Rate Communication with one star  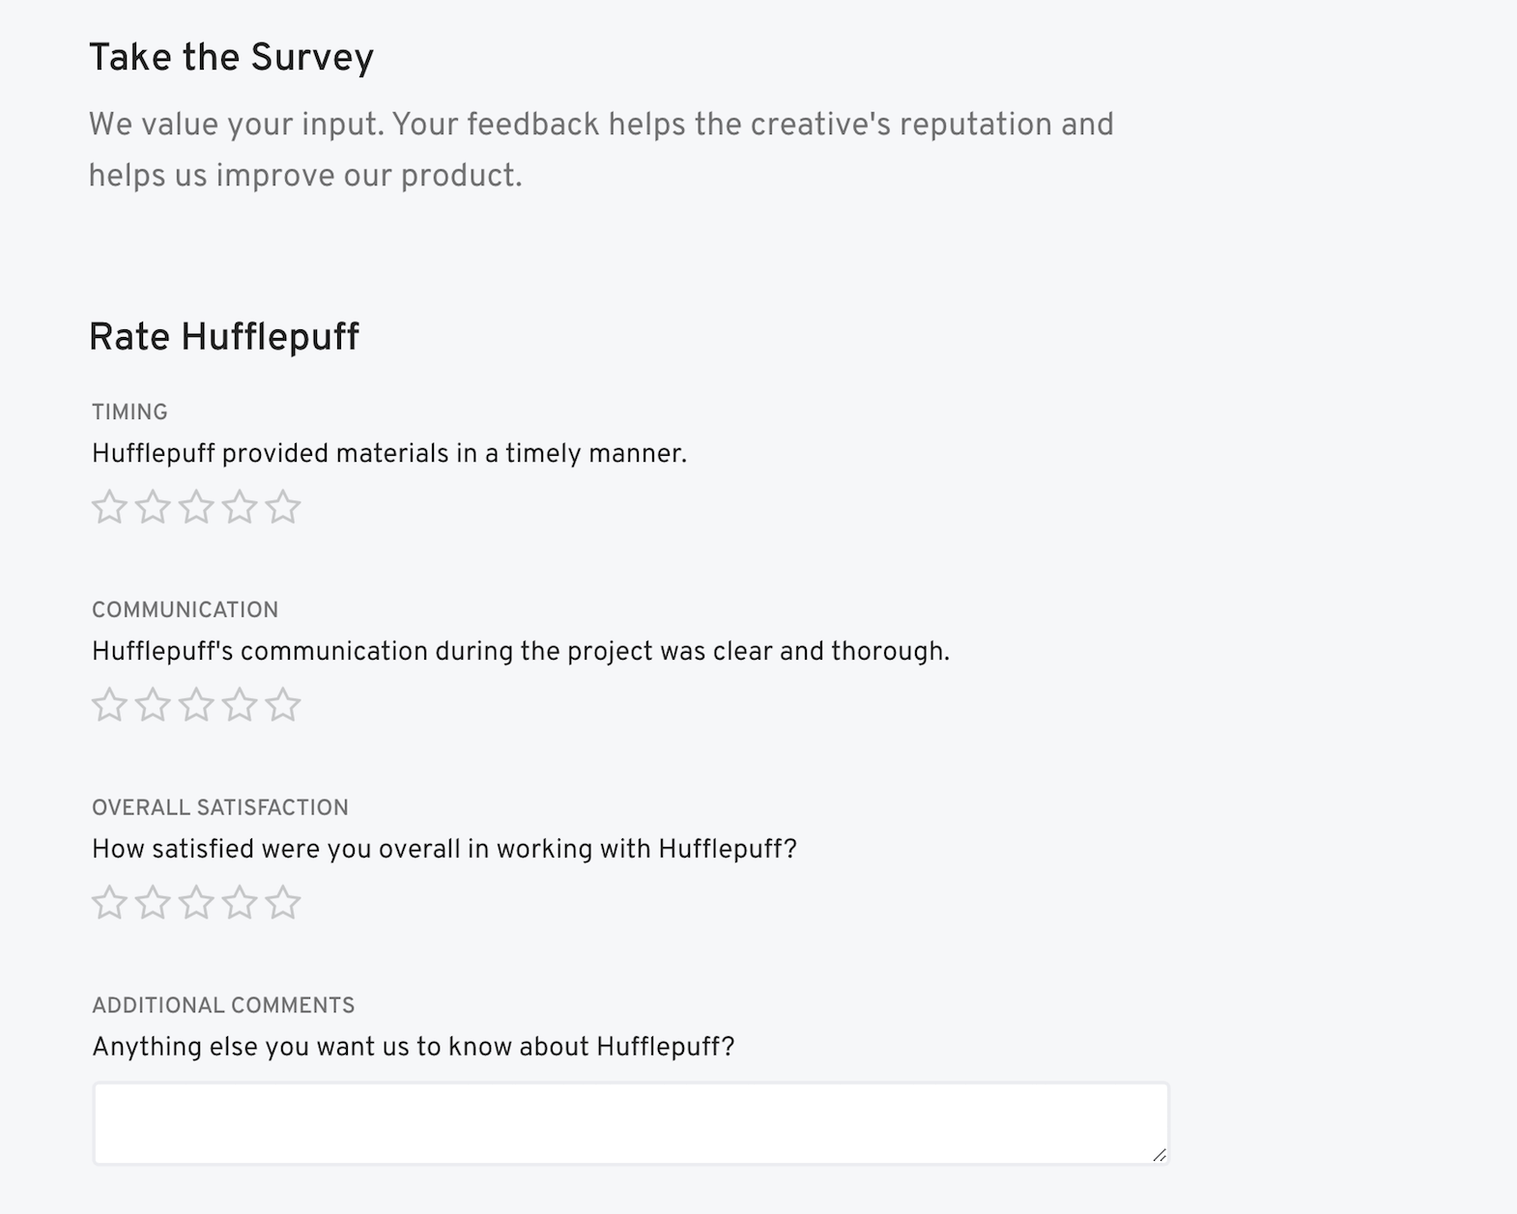[x=107, y=705]
